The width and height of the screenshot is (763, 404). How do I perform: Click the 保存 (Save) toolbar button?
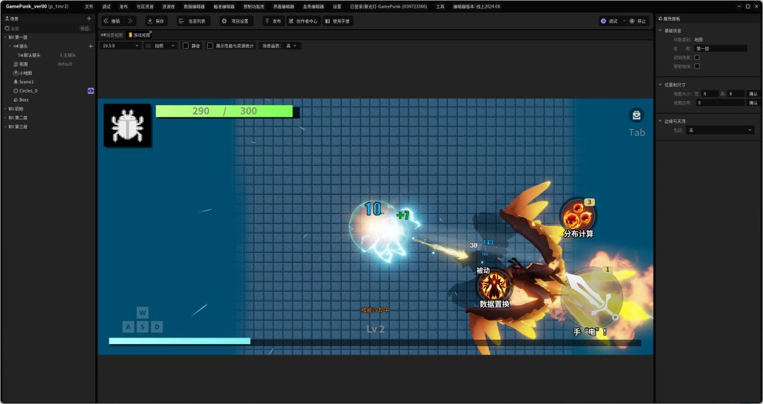coord(155,21)
